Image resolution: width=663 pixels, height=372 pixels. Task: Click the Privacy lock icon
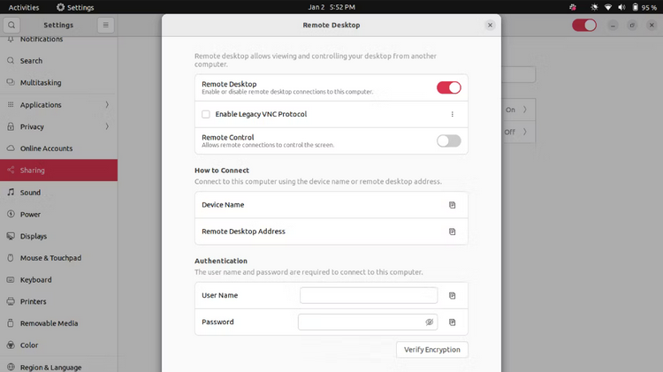pos(11,126)
